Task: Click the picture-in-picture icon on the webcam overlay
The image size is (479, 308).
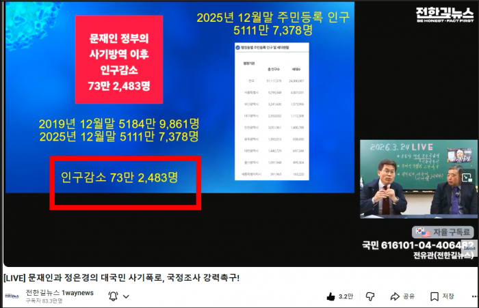Action: coord(467,178)
